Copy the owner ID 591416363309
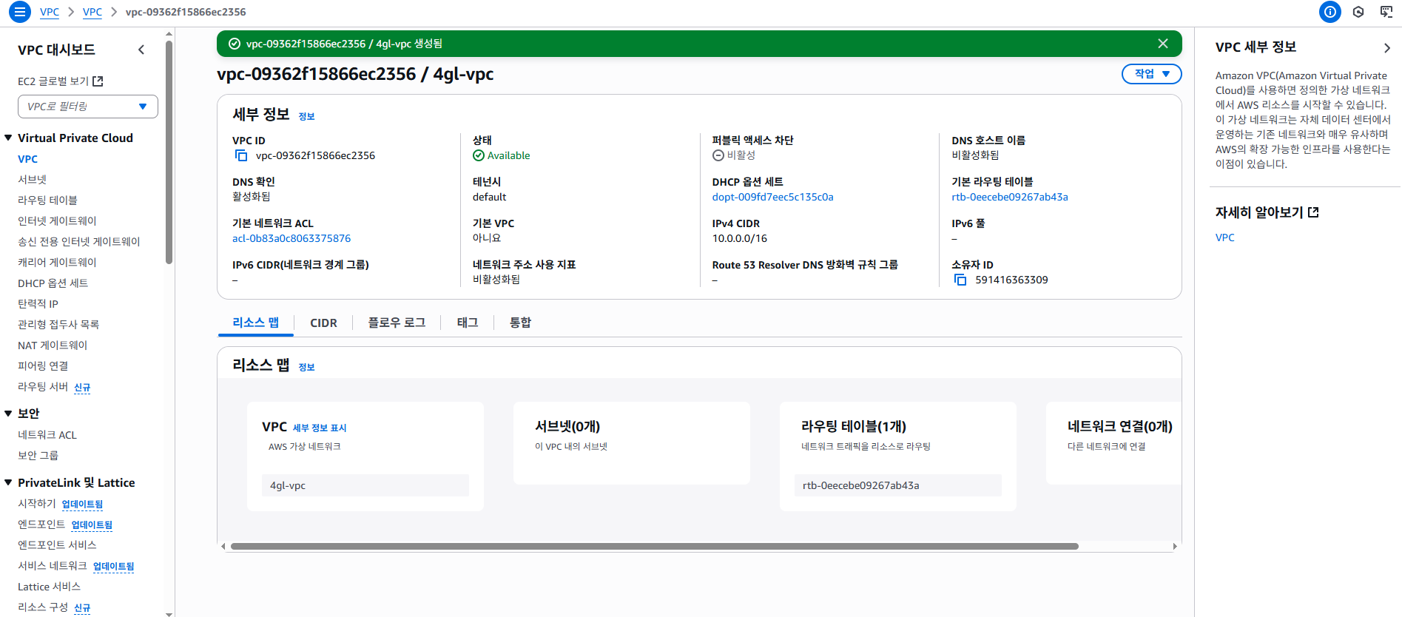 click(960, 280)
